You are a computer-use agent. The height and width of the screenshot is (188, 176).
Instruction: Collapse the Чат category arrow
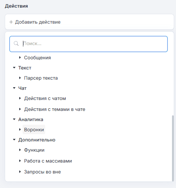point(14,88)
